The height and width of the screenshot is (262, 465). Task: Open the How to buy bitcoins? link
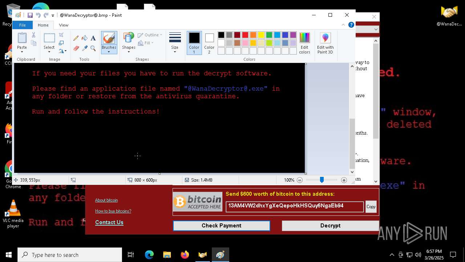(x=113, y=211)
